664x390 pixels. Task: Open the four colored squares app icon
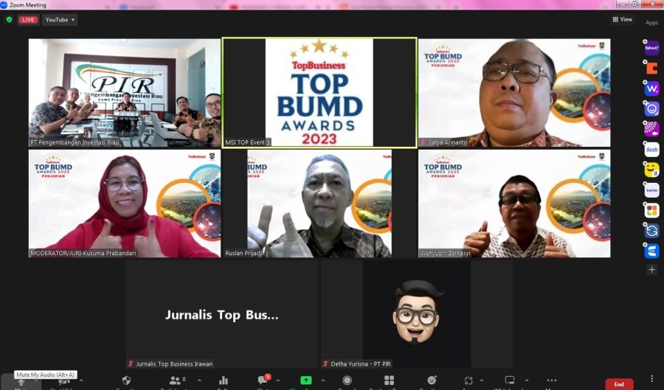coord(651,210)
